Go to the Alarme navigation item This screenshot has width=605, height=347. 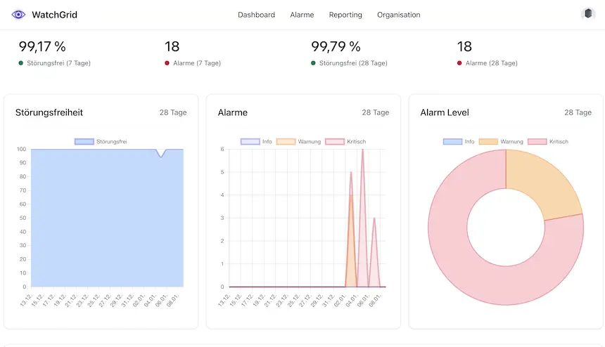click(302, 15)
